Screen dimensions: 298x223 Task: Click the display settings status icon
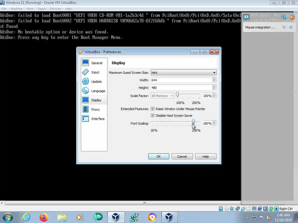point(254,208)
